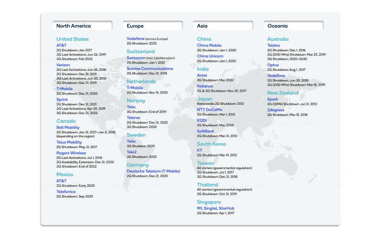The width and height of the screenshot is (379, 237).
Task: Select the Europe region header
Action: (x=153, y=26)
